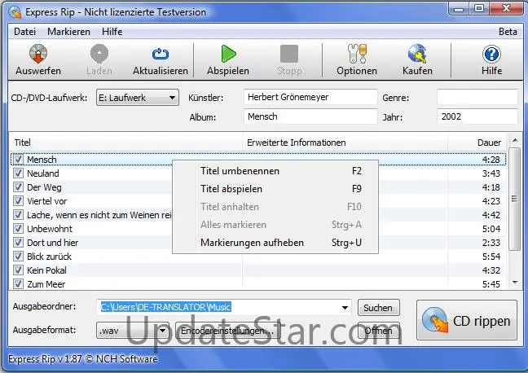Open the Markieren menu
Image resolution: width=528 pixels, height=373 pixels.
pyautogui.click(x=68, y=32)
